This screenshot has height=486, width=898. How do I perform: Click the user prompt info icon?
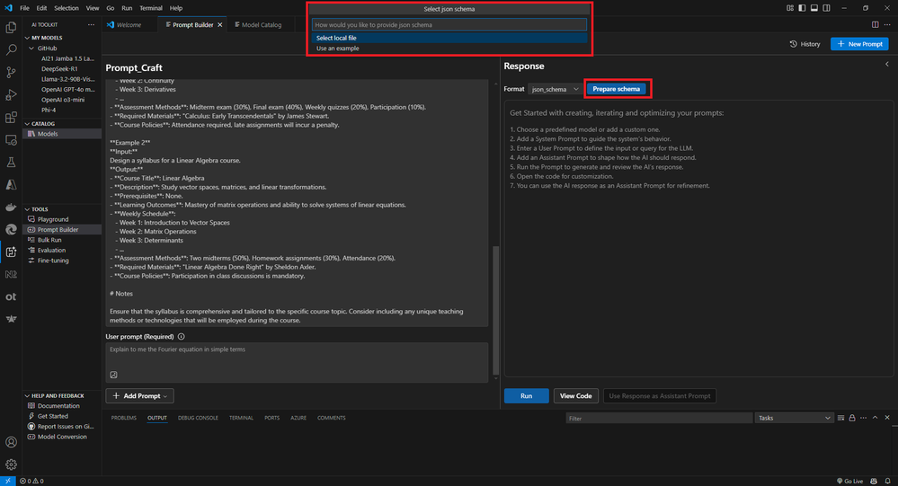click(181, 337)
